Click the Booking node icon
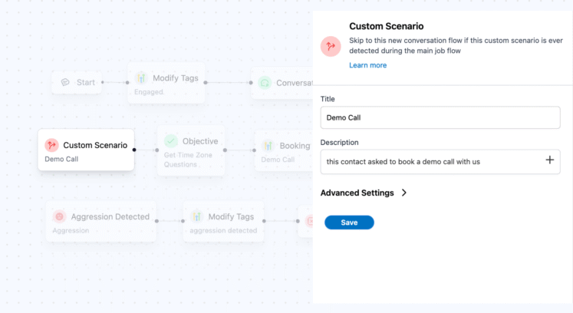 (x=268, y=146)
